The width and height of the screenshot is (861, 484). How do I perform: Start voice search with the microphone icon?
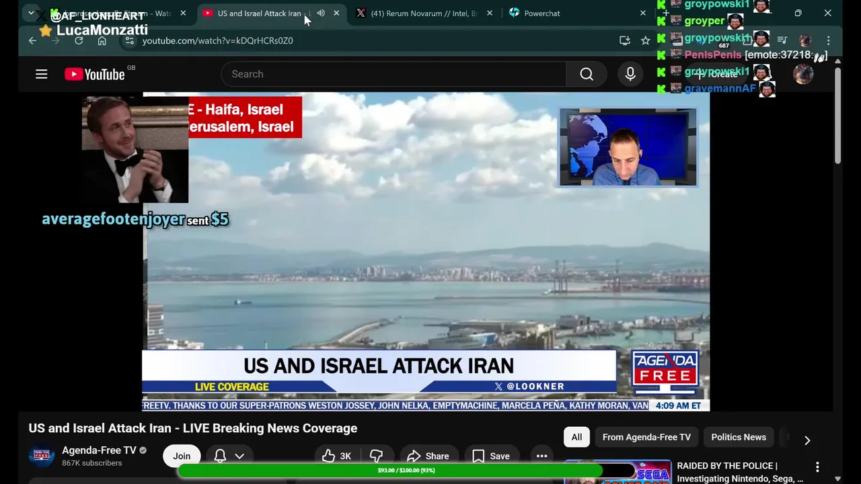coord(630,74)
